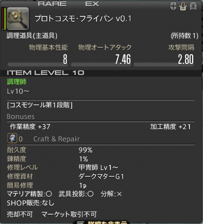
Task: Click the [コスモツール第1段階] description text
Action: [40, 105]
